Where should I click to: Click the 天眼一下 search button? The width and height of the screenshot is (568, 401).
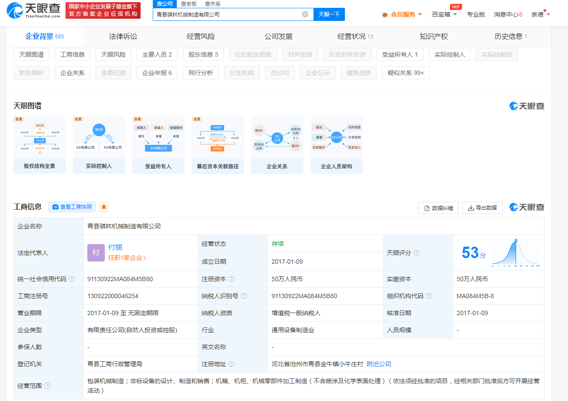(329, 14)
